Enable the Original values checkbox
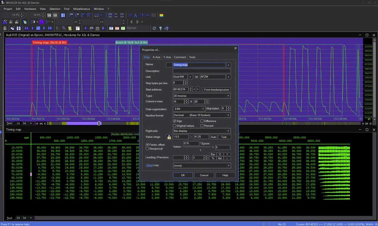 pos(175,126)
